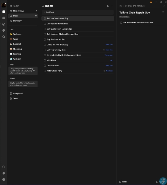Viewport: 167px width, 185px height.
Task: Click the Description field in task detail
Action: [x=124, y=17]
